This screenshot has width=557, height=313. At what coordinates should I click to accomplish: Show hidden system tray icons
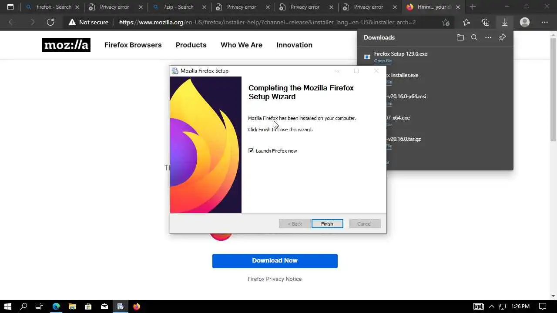click(492, 306)
